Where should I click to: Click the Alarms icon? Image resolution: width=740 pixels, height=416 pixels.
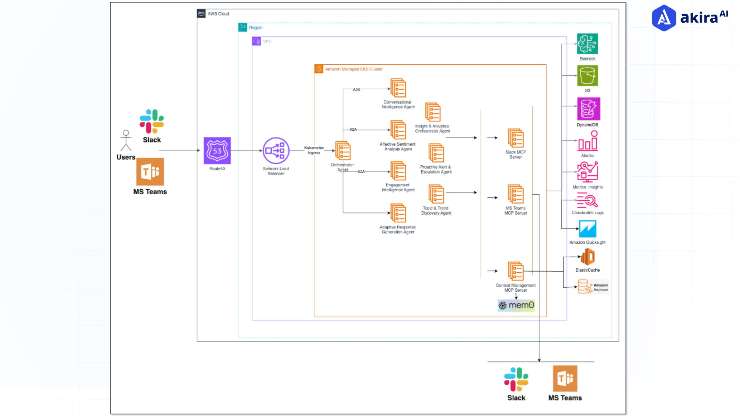coord(587,141)
